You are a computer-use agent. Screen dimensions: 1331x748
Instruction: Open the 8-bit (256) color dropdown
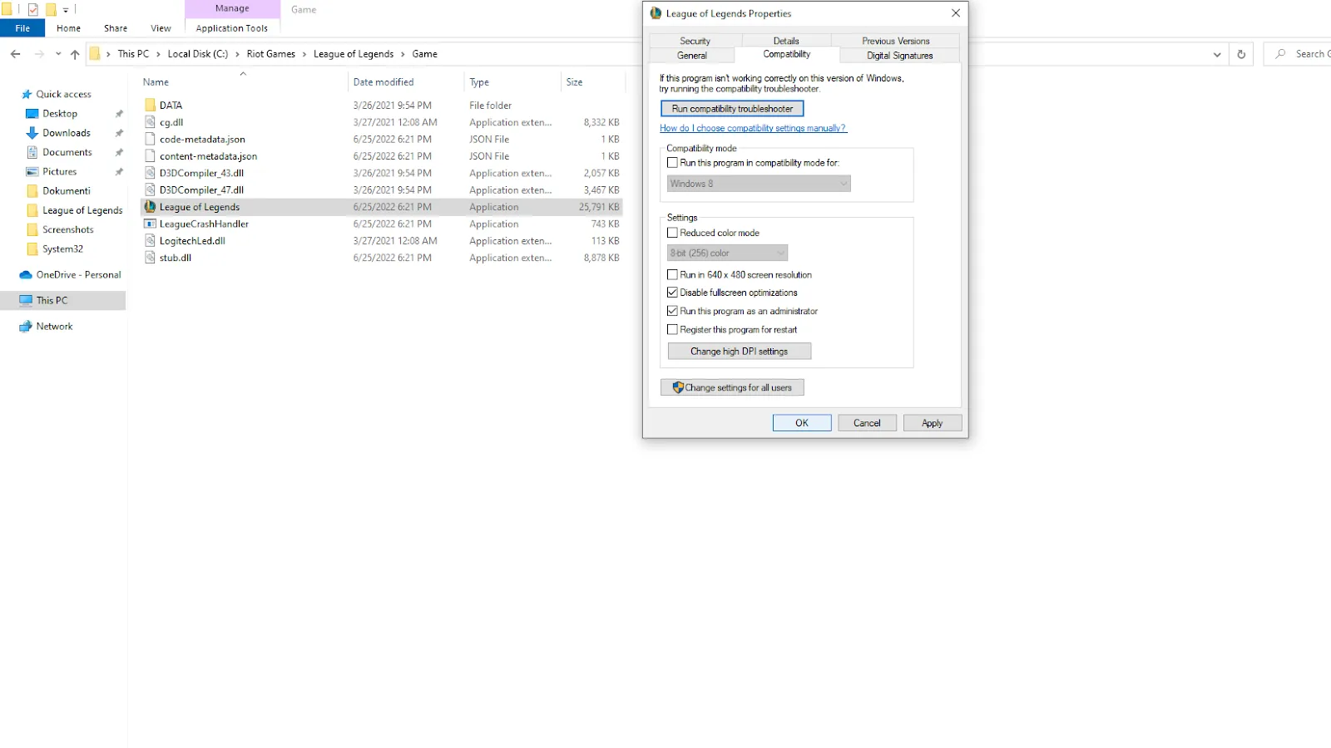[727, 253]
